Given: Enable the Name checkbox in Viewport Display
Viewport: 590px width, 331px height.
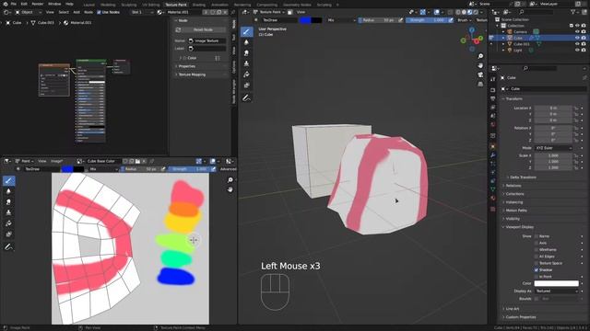Looking at the screenshot, I should tap(537, 236).
